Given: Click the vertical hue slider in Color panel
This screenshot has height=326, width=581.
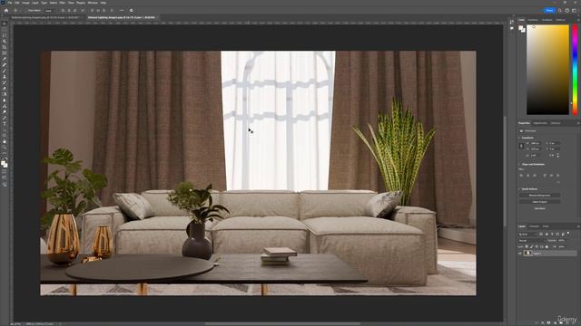Looking at the screenshot, I should (575, 70).
